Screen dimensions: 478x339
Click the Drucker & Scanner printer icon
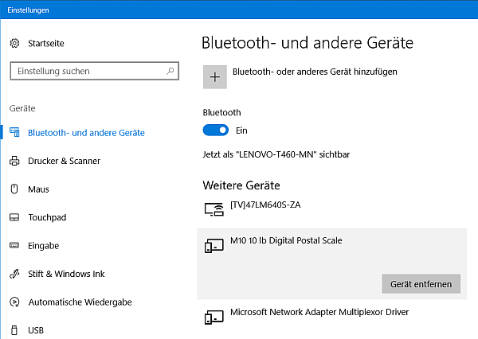(14, 161)
